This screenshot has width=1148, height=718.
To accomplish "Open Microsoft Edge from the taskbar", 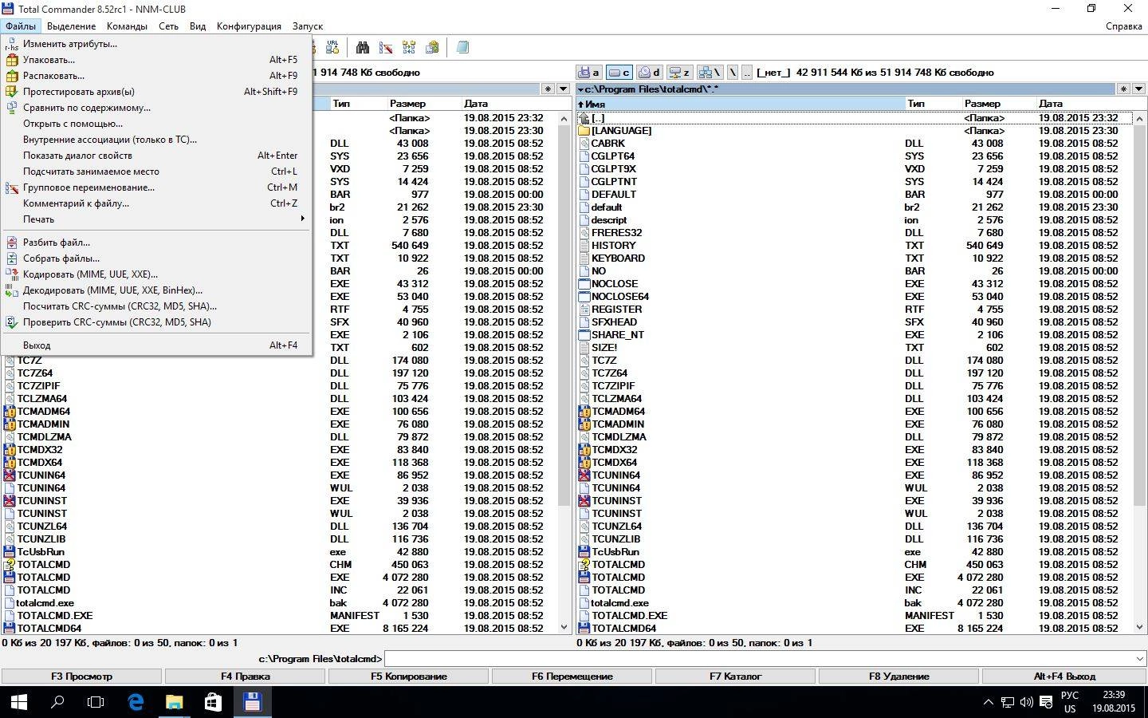I will (x=136, y=702).
